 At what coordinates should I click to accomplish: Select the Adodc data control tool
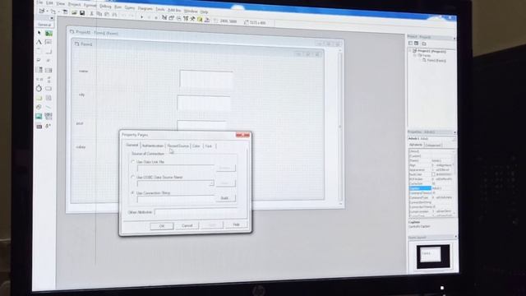[48, 126]
